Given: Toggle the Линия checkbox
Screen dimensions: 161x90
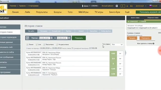Looking at the screenshot, I should (27, 44).
